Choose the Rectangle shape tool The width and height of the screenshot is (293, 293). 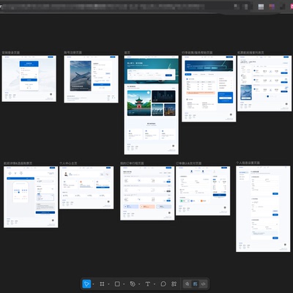117,283
